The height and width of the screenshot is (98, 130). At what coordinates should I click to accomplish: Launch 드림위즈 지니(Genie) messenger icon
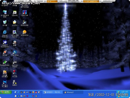pyautogui.click(x=5, y=44)
